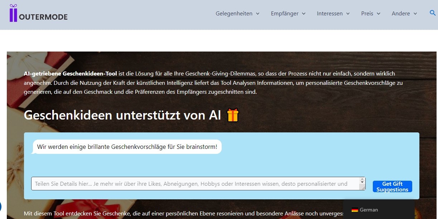
Task: Open the Preis menu
Action: coord(371,14)
